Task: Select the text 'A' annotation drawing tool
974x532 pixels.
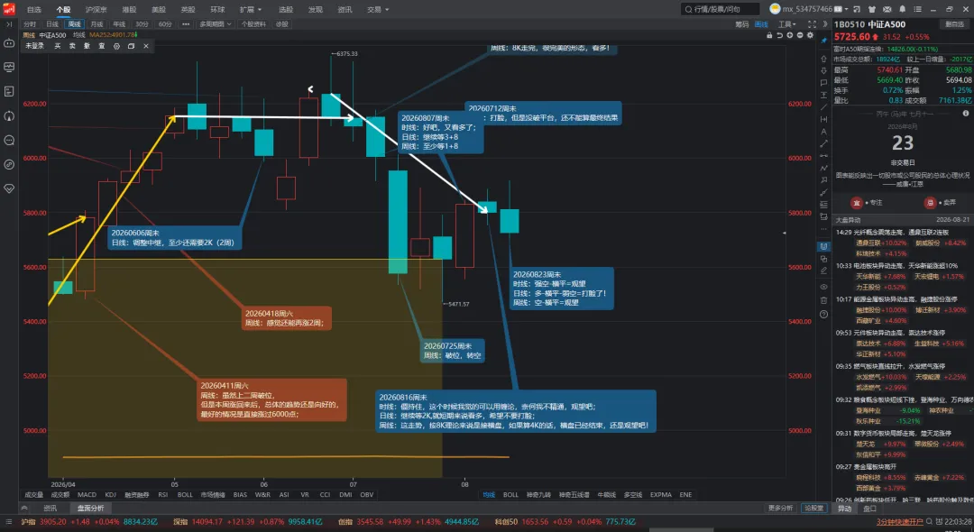Action: coord(823,132)
